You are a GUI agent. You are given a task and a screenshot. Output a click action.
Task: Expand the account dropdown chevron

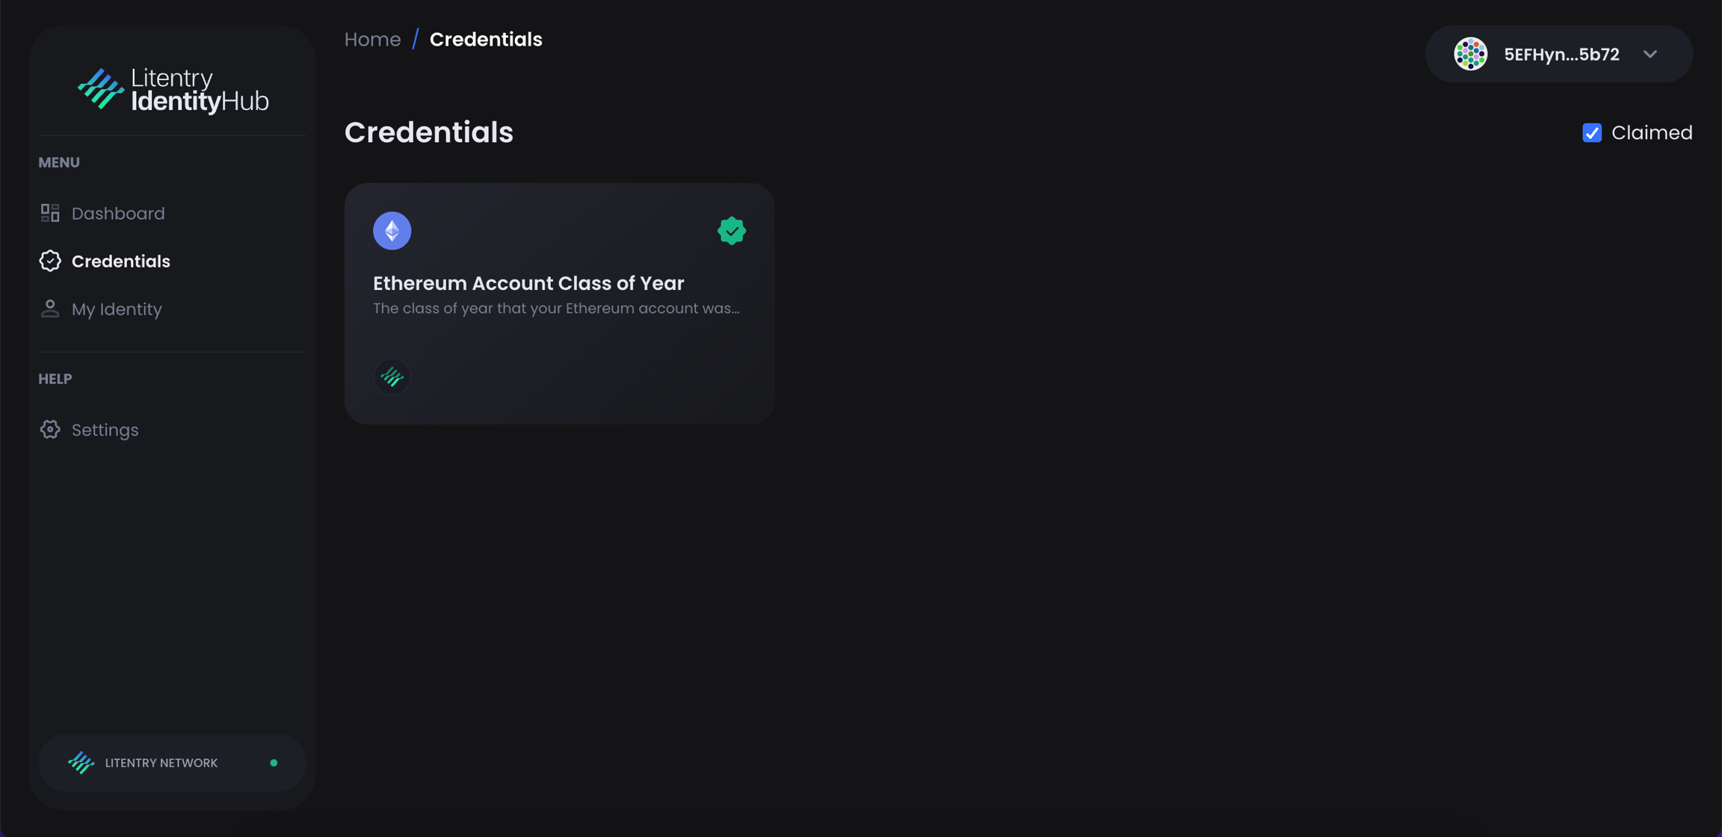click(x=1650, y=55)
